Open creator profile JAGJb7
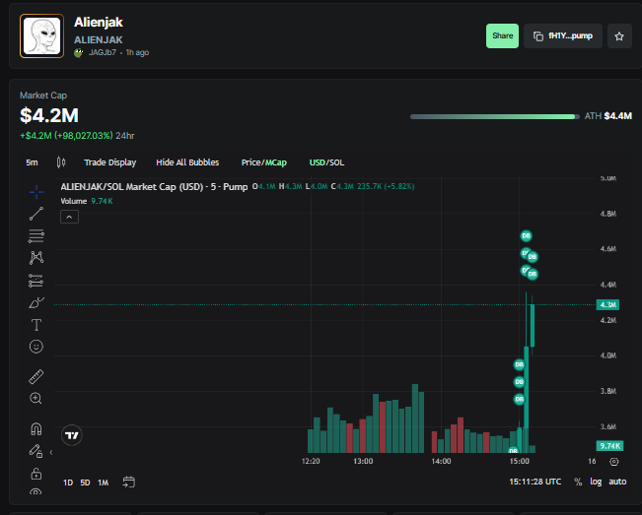The width and height of the screenshot is (642, 515). (102, 52)
